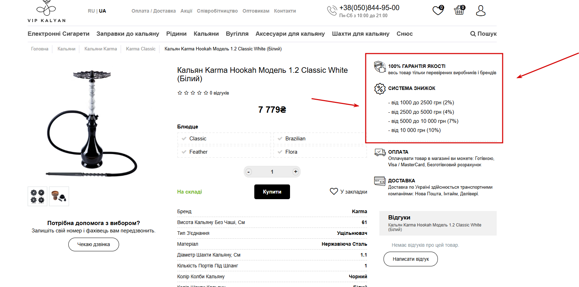This screenshot has height=287, width=579.
Task: Click the phone handset icon
Action: pos(332,11)
